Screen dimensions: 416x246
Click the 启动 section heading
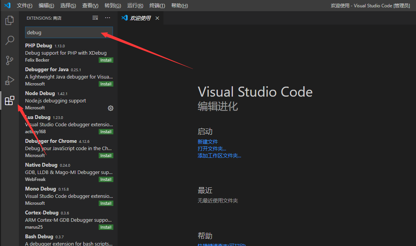[205, 131]
